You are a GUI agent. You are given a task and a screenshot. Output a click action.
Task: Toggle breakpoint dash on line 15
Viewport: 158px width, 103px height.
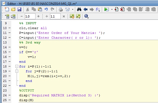pos(10,52)
